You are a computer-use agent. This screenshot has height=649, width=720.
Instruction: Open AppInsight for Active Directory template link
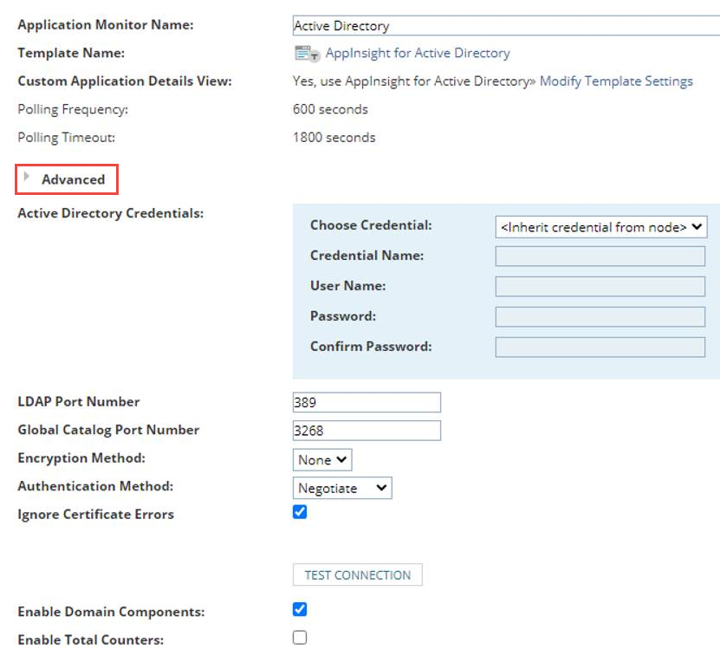tap(418, 54)
